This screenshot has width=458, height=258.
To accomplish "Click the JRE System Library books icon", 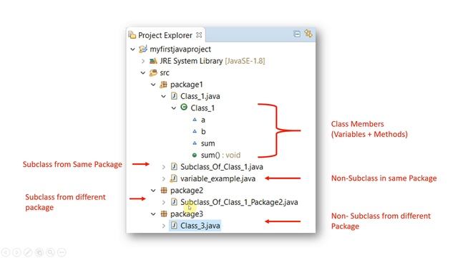I will pyautogui.click(x=153, y=61).
